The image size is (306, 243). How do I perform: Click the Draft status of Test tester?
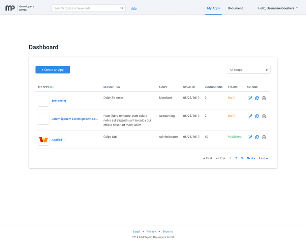tap(231, 98)
